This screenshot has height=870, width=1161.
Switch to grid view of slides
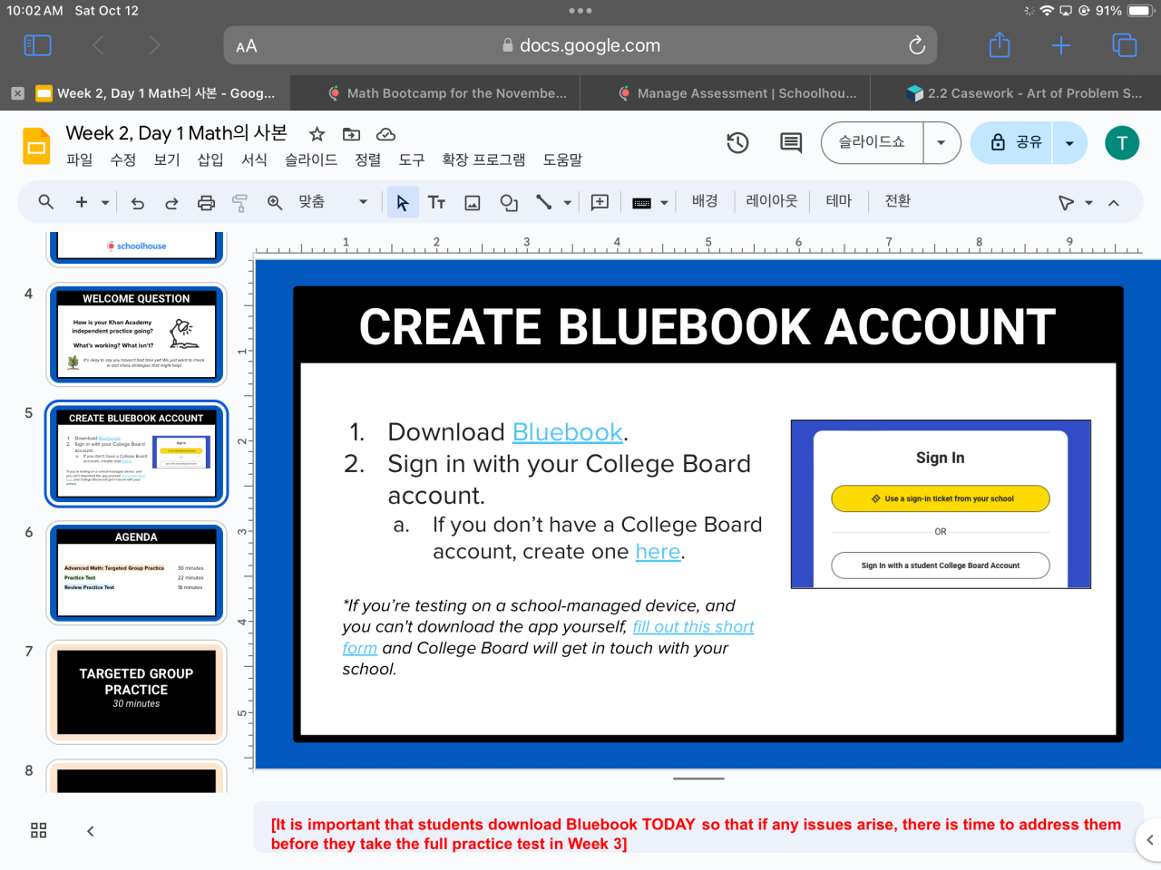pos(38,830)
